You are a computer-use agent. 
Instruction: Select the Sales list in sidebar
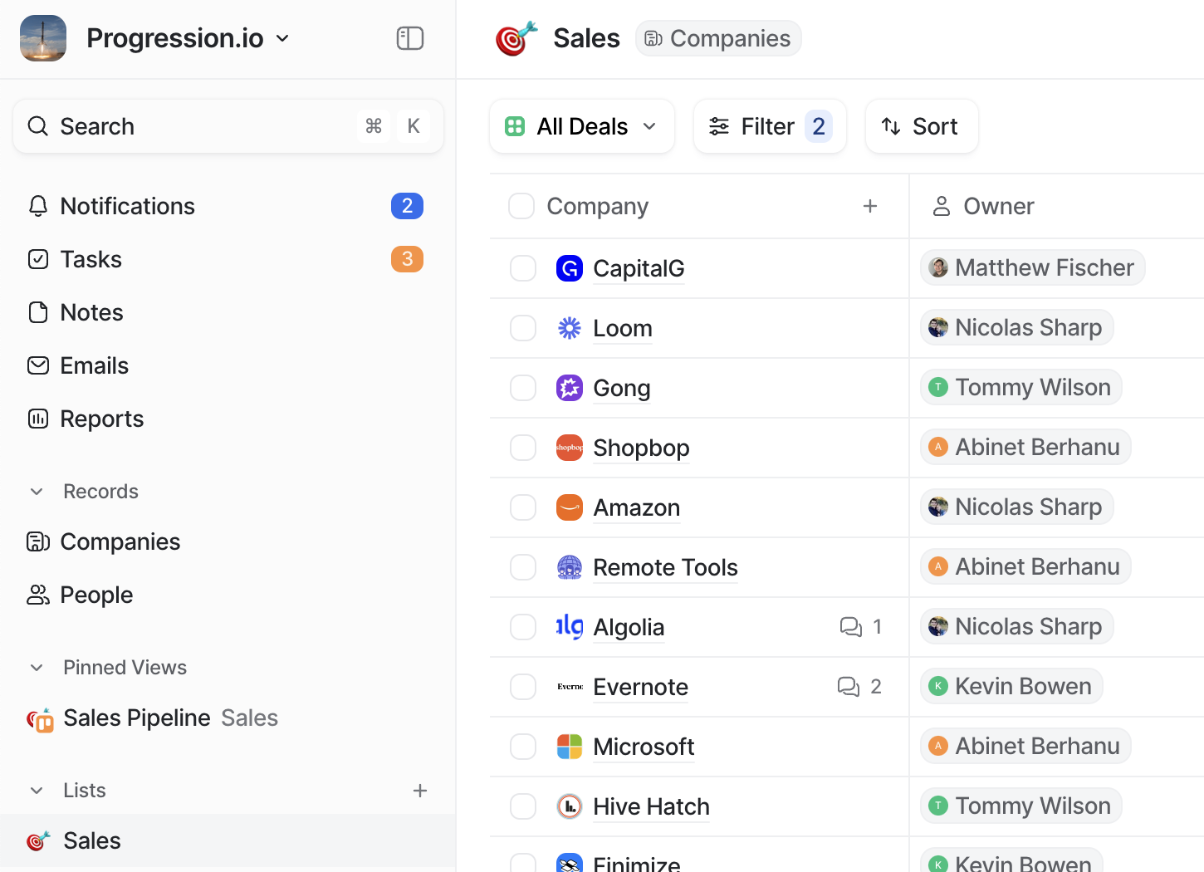tap(228, 840)
